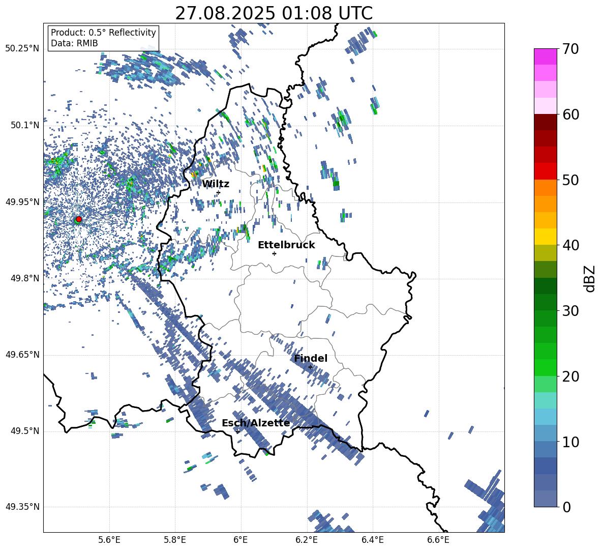The height and width of the screenshot is (550, 602).
Task: Click the orange swatch just below 50
Action: pos(545,188)
